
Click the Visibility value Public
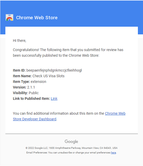tap(34, 93)
